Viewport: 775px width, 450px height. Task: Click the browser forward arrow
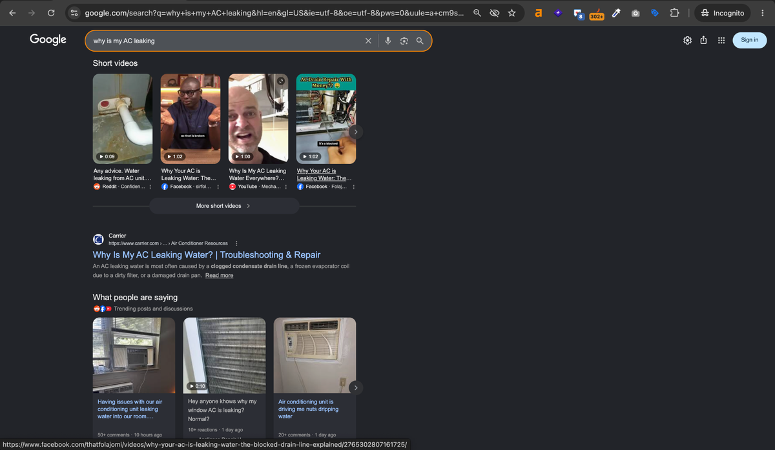(31, 13)
